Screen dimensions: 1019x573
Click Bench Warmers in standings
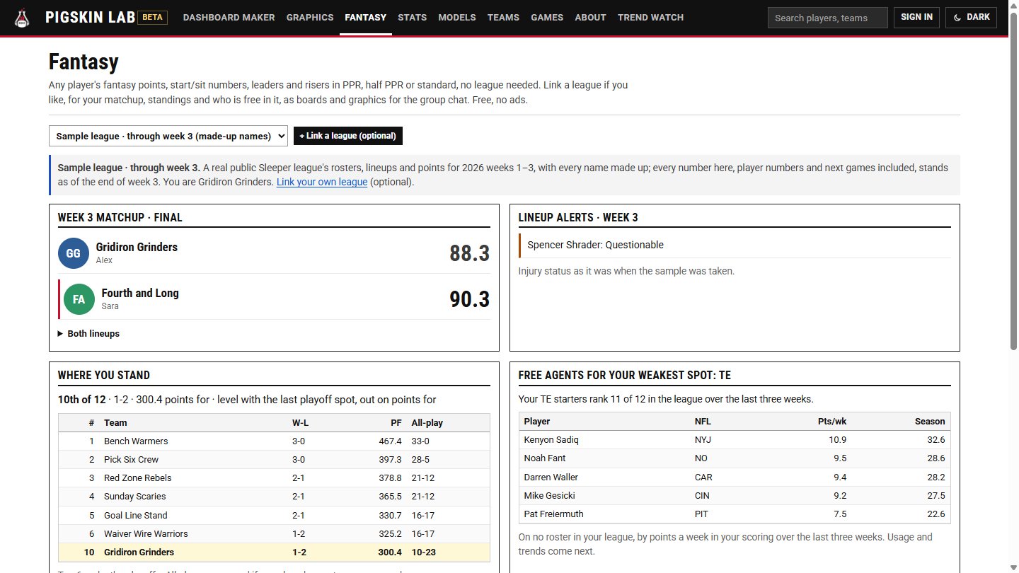136,441
